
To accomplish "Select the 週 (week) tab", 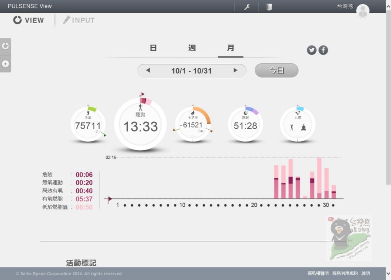I will coord(192,48).
